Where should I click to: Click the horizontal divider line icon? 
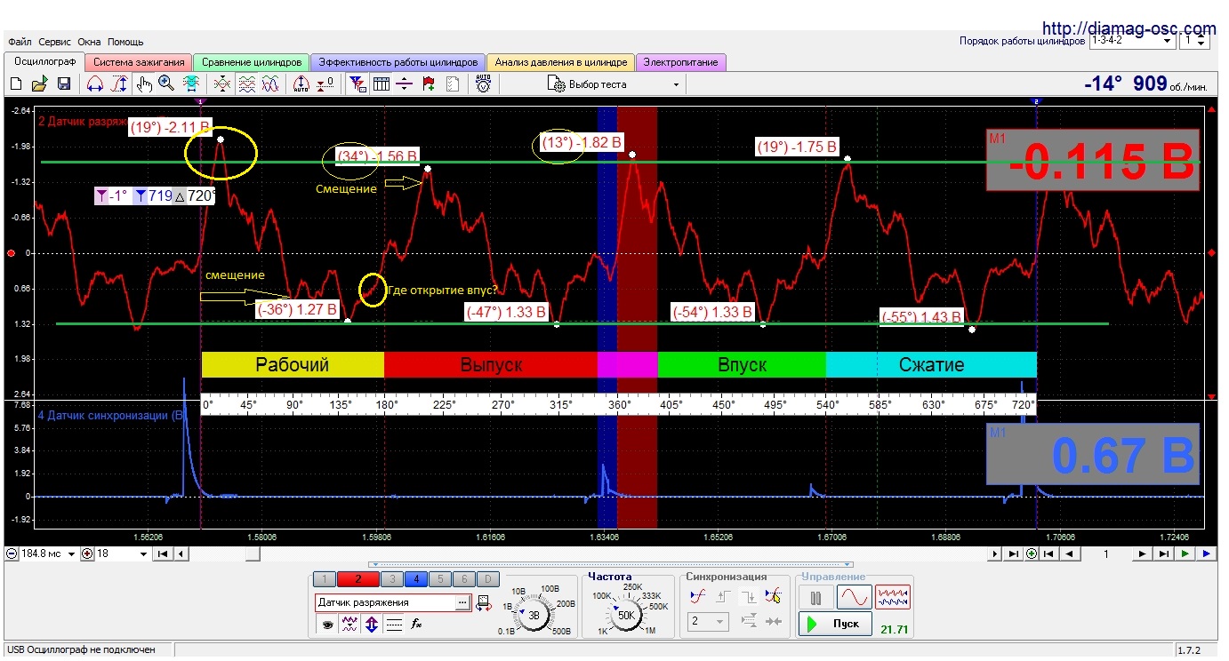(405, 84)
